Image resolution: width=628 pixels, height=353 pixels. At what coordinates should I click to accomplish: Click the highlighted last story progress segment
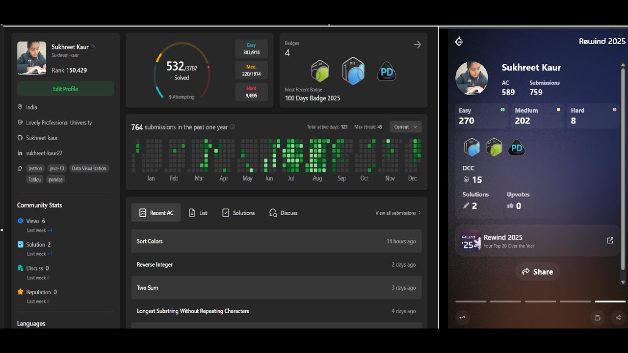610,302
